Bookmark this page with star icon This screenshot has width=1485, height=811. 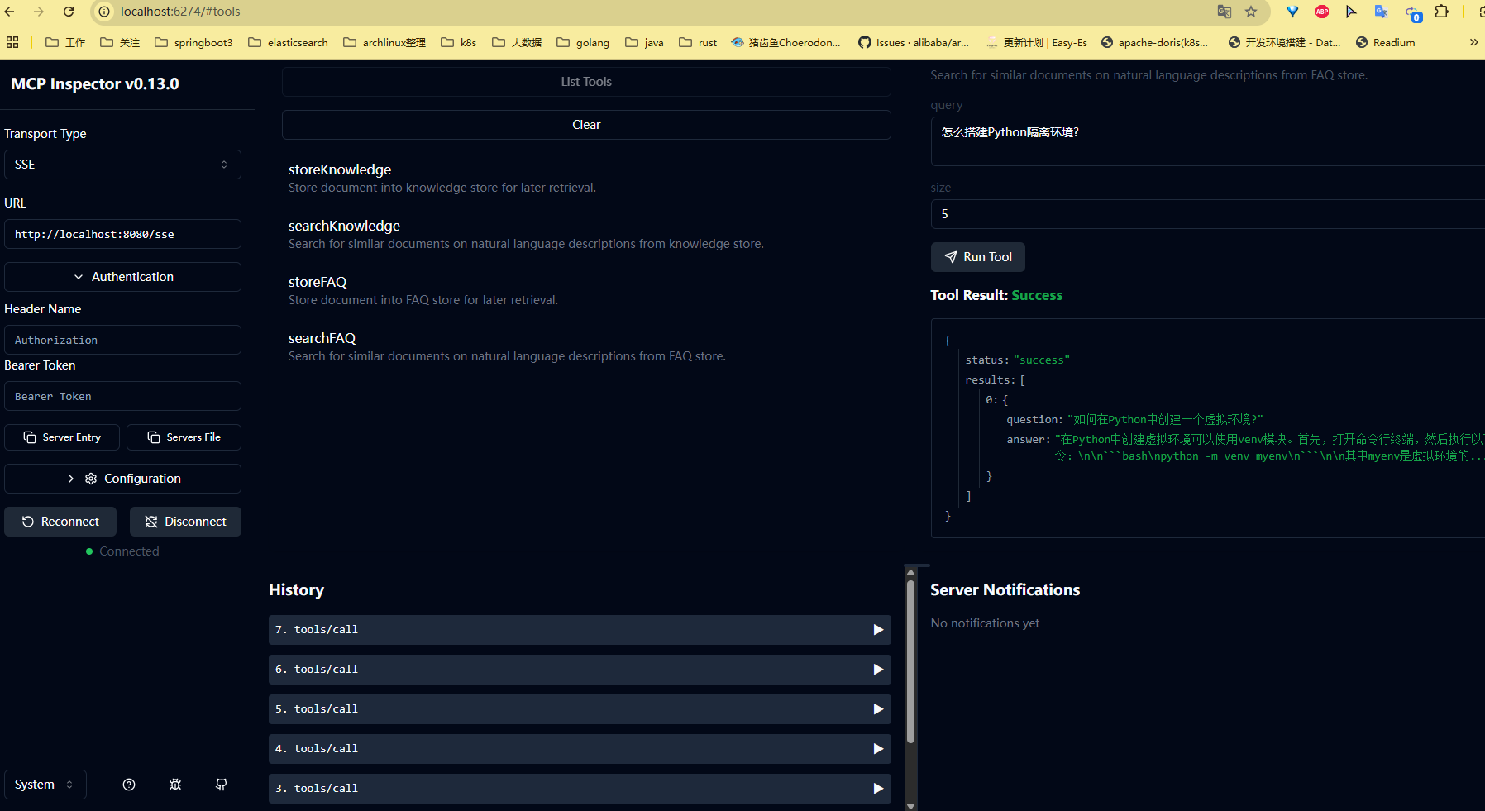coord(1251,12)
